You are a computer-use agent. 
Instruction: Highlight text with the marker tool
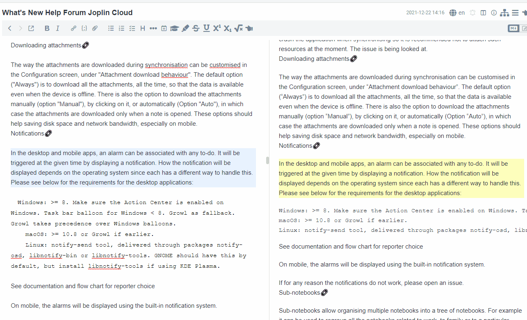pyautogui.click(x=185, y=28)
